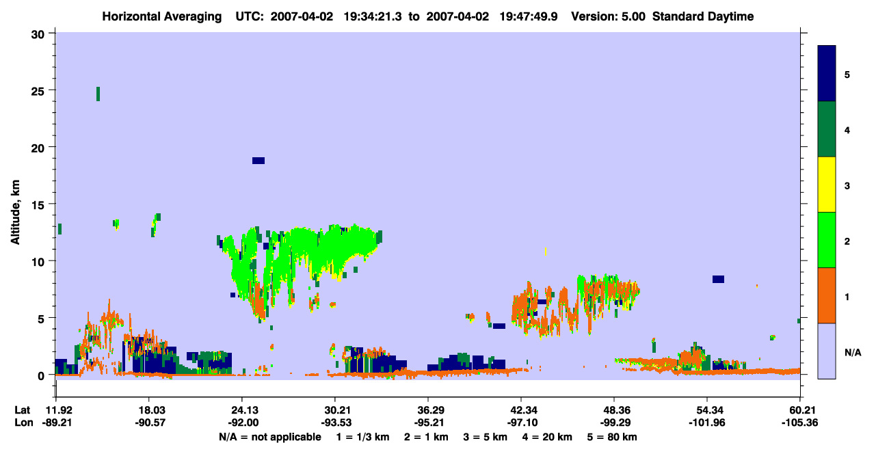This screenshot has height=456, width=889.
Task: Click the legend entry '5 = 80 km'
Action: pyautogui.click(x=613, y=437)
